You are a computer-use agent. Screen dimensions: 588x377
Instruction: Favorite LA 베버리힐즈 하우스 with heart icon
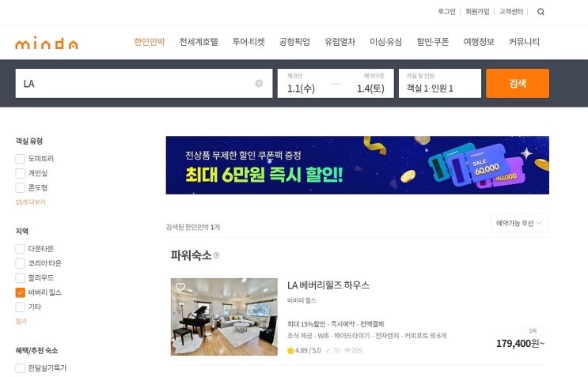180,287
